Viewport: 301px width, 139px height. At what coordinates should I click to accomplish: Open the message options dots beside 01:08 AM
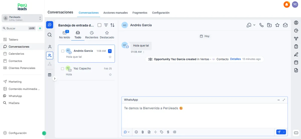point(144,52)
